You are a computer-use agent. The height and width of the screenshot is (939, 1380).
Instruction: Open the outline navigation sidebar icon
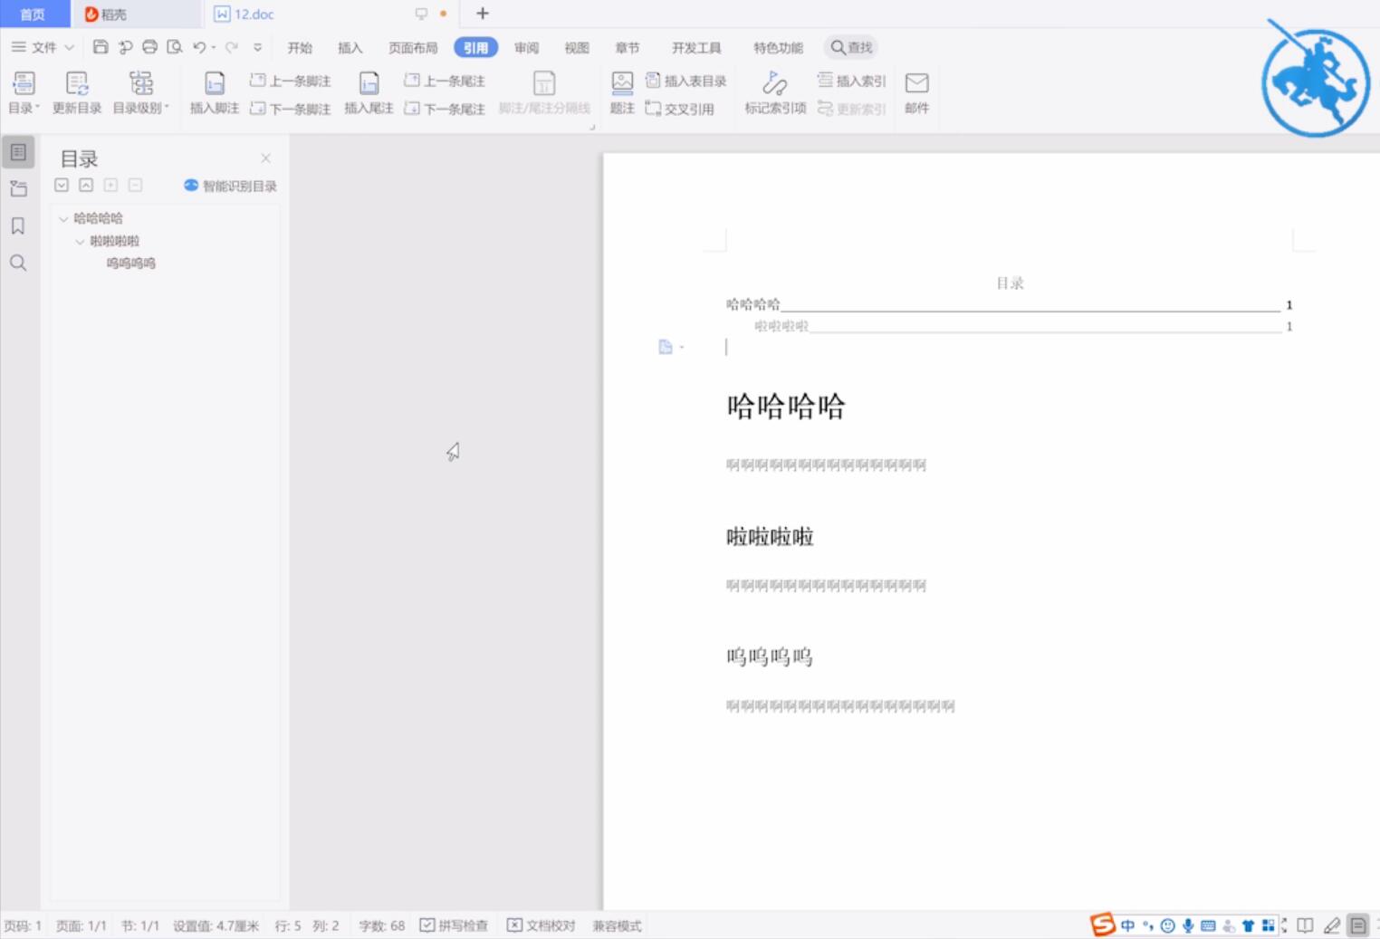(x=18, y=152)
